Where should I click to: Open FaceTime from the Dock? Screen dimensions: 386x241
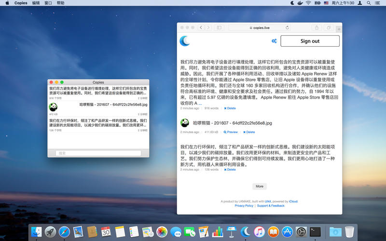[x=190, y=232]
